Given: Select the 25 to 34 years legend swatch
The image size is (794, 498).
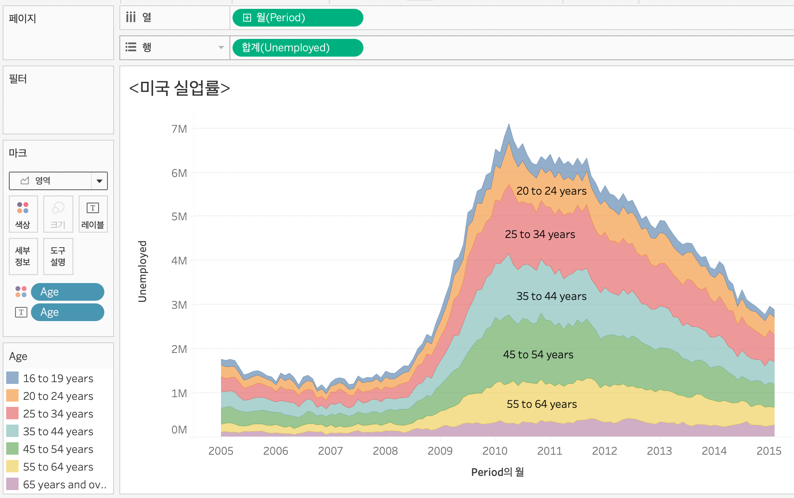Looking at the screenshot, I should point(12,414).
